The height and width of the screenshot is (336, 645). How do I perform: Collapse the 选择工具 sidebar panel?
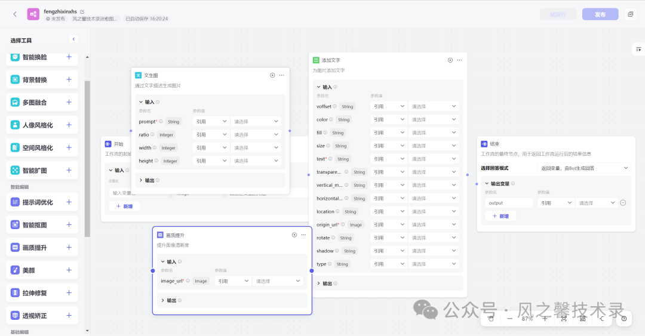tap(74, 39)
